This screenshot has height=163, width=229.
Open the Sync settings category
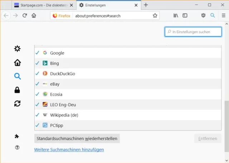click(x=17, y=104)
